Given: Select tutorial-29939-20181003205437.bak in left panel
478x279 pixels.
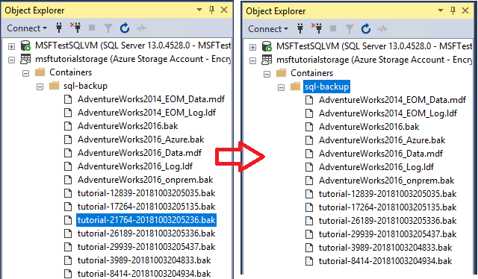Looking at the screenshot, I should pyautogui.click(x=146, y=247).
